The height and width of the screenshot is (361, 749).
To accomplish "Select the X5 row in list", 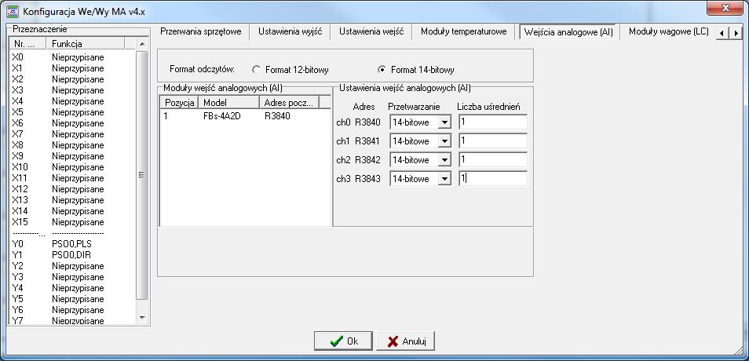I will tap(72, 112).
